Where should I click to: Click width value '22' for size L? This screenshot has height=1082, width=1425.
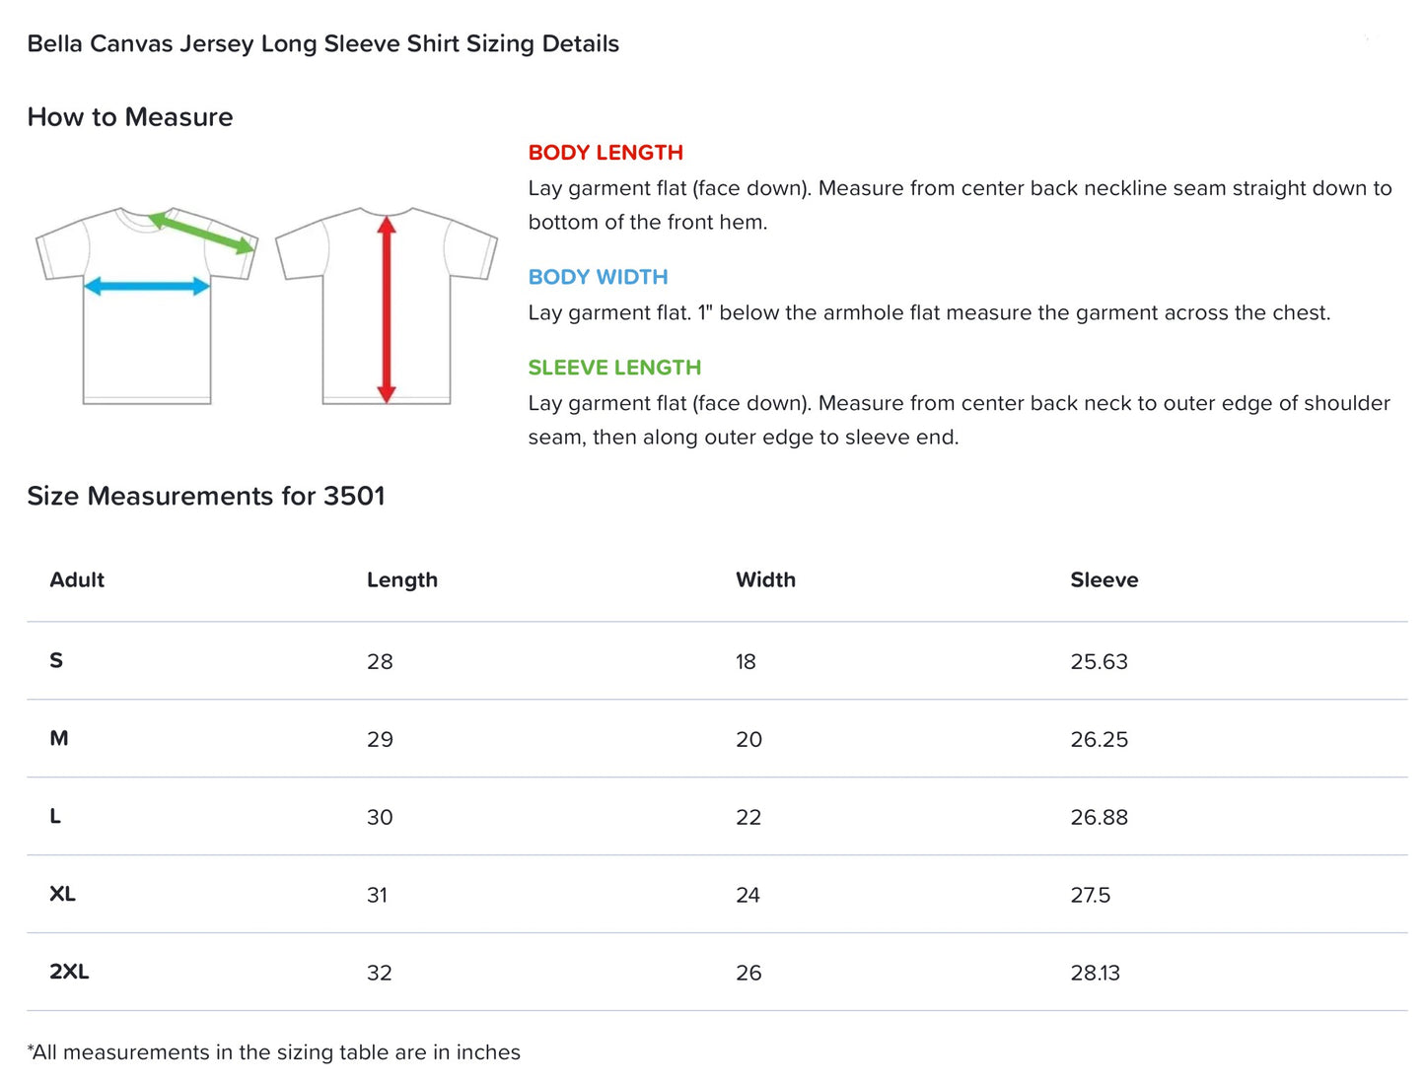coord(748,817)
